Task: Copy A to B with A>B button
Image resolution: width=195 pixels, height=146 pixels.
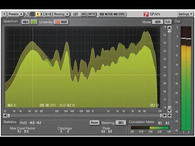Action: 48,14
